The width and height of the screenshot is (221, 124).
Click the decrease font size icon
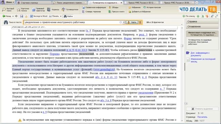[x=217, y=16]
